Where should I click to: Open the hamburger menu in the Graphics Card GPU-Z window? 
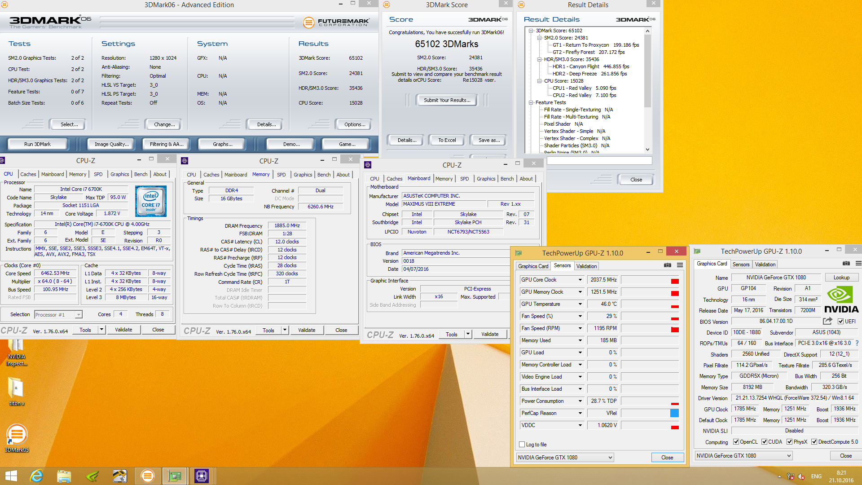tap(858, 264)
